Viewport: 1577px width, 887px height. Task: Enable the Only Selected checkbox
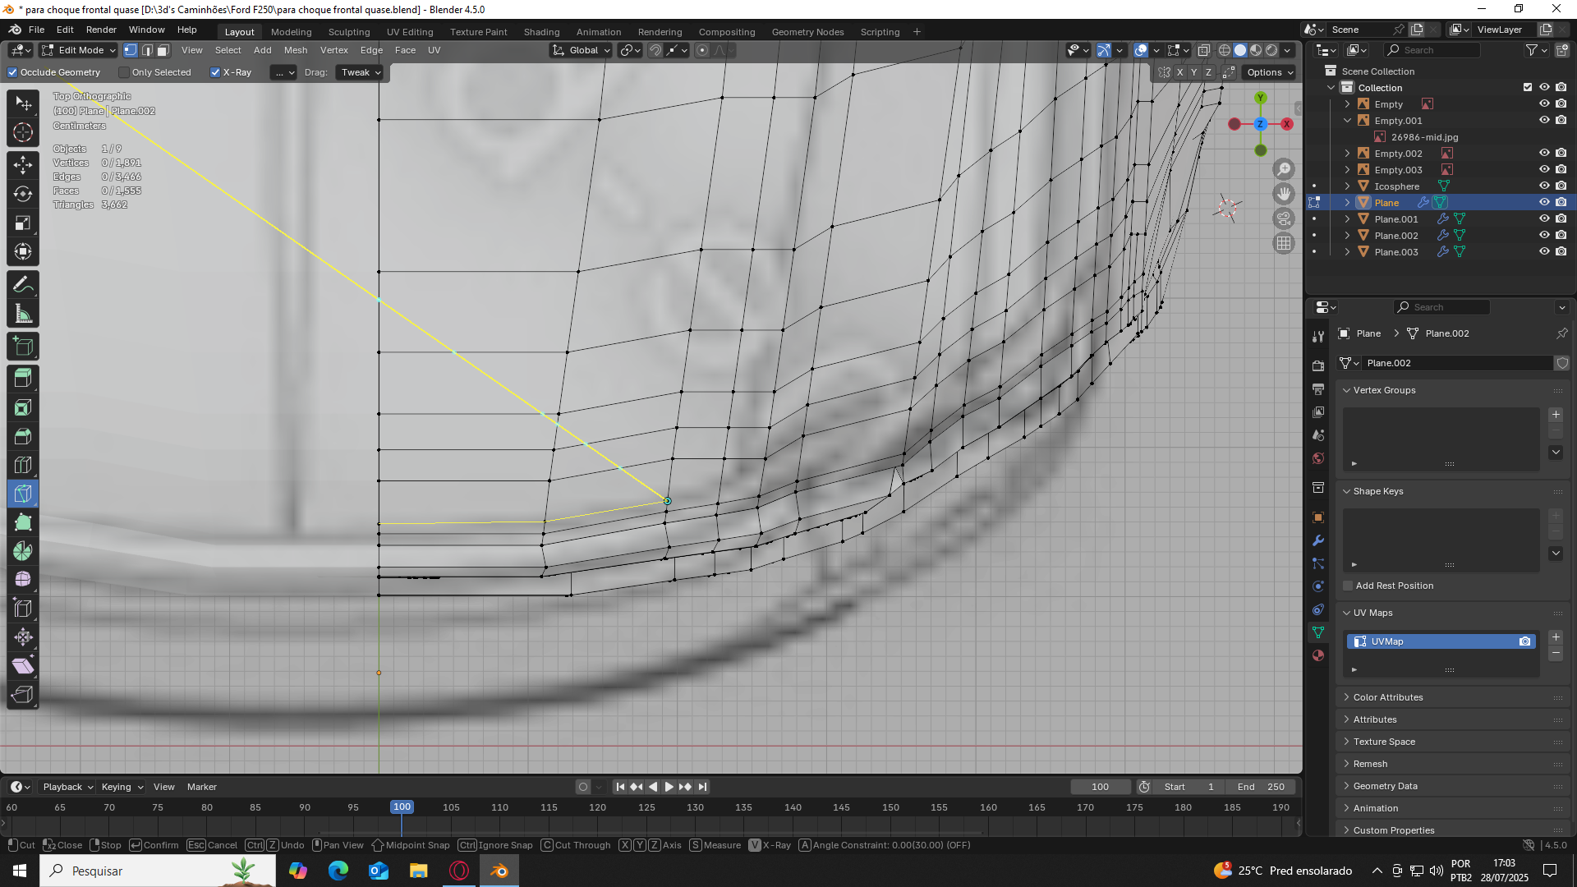pos(124,72)
